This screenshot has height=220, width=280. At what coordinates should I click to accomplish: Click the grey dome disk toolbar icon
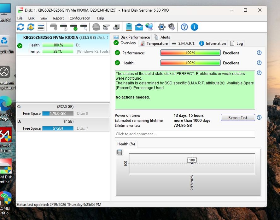coord(96,27)
